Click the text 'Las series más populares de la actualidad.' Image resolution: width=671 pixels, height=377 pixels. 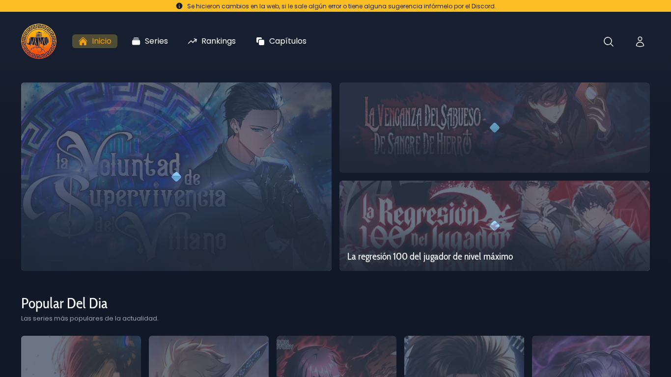pos(90,319)
